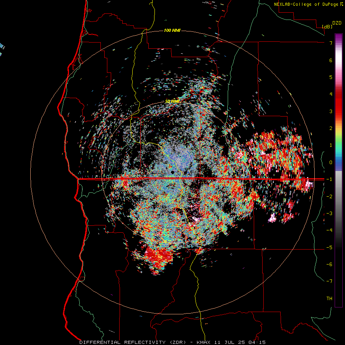Viewport: 345px width, 345px height.
Task: Click the "-3" value on the dB scale
Action: coord(329,214)
